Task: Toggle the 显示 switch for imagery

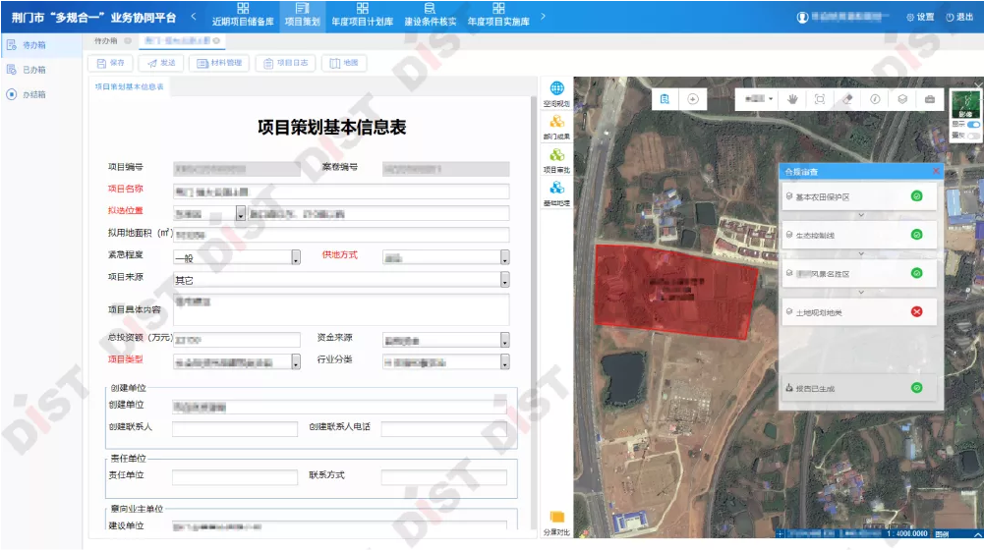Action: point(973,125)
